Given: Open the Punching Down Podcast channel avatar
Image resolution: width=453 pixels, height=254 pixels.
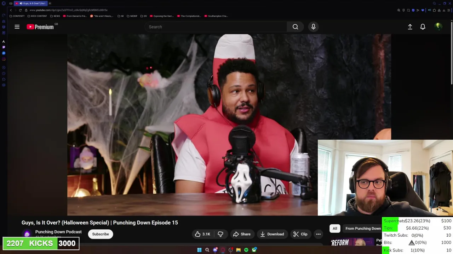Looking at the screenshot, I should 27,234.
